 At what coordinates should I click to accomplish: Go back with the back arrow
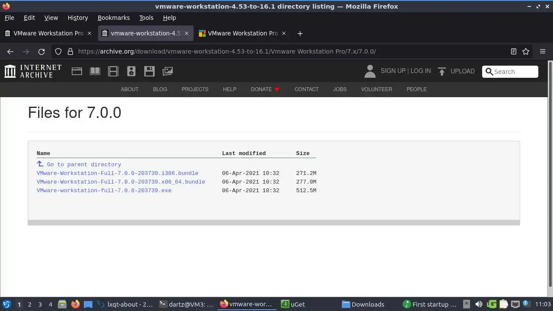[10, 51]
